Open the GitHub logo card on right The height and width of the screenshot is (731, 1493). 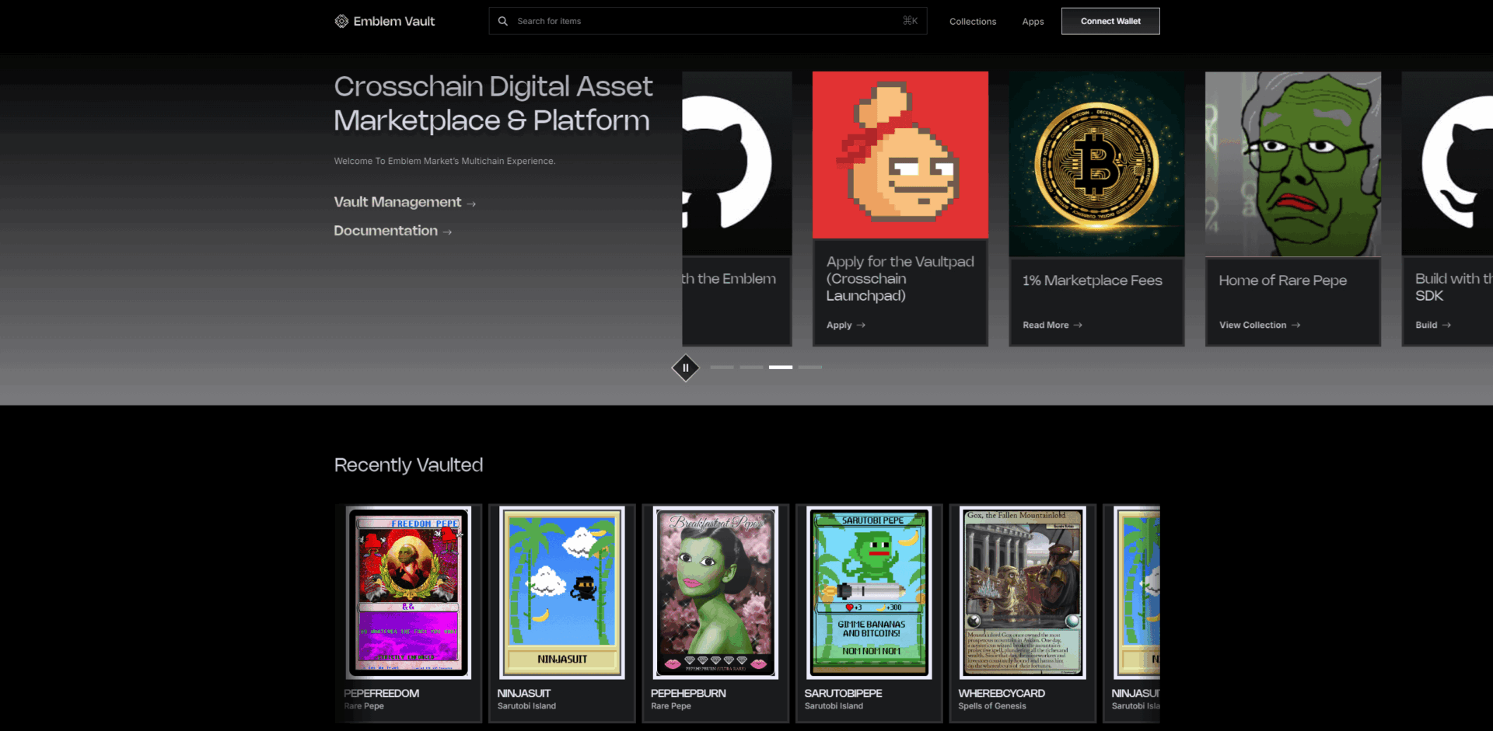tap(1447, 164)
